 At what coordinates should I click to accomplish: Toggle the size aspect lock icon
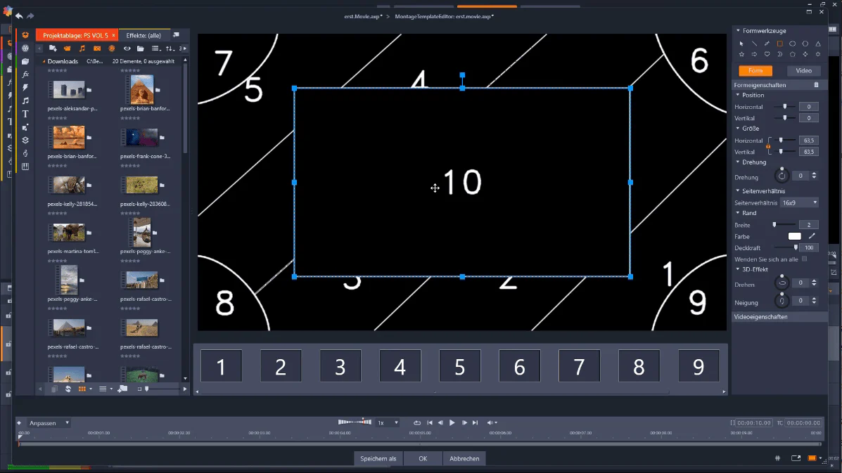coord(768,146)
